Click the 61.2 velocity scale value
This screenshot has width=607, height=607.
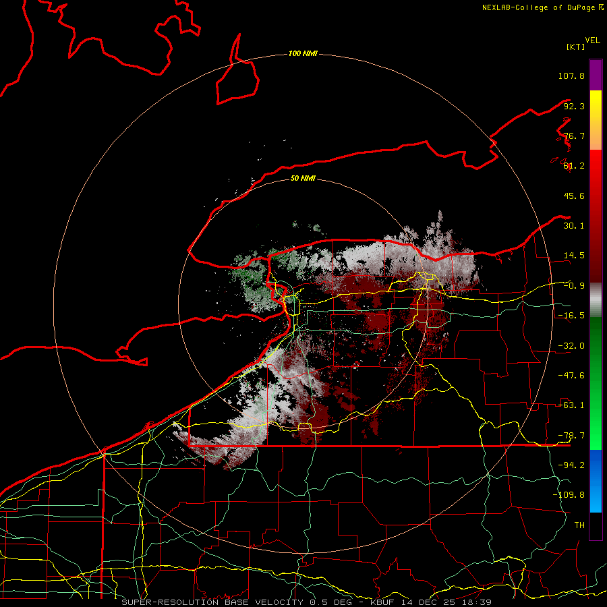pos(574,166)
